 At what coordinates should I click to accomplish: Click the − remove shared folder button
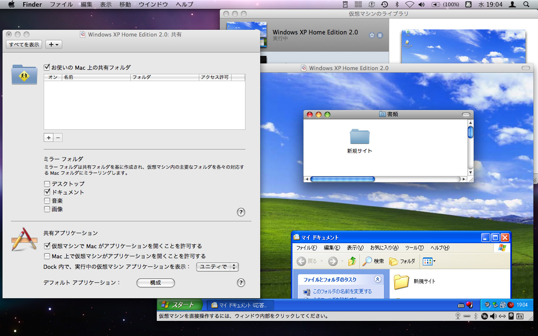pyautogui.click(x=58, y=137)
